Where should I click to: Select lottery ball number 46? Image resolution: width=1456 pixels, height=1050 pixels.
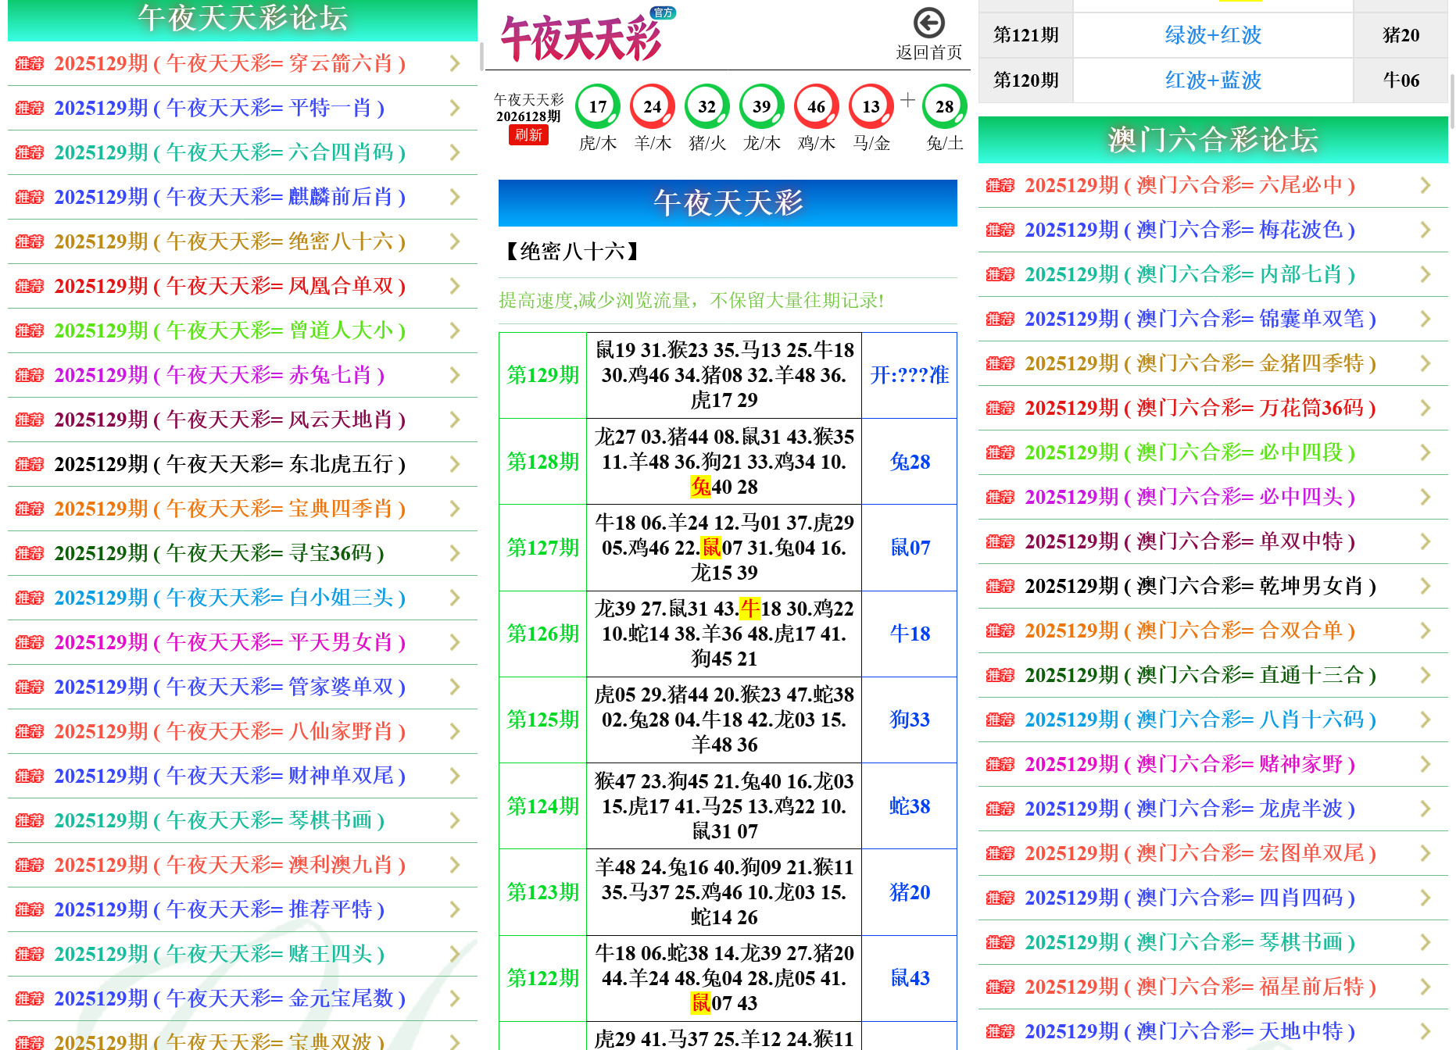pyautogui.click(x=817, y=107)
